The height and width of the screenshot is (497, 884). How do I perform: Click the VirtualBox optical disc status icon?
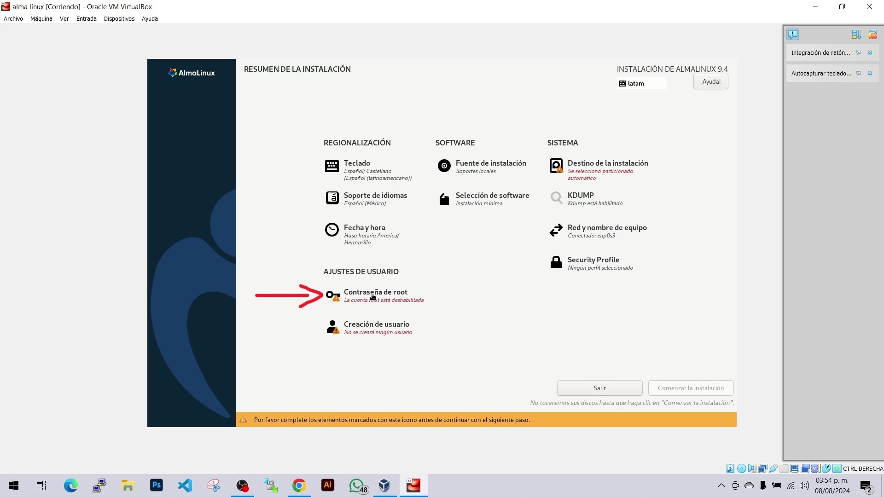[741, 468]
